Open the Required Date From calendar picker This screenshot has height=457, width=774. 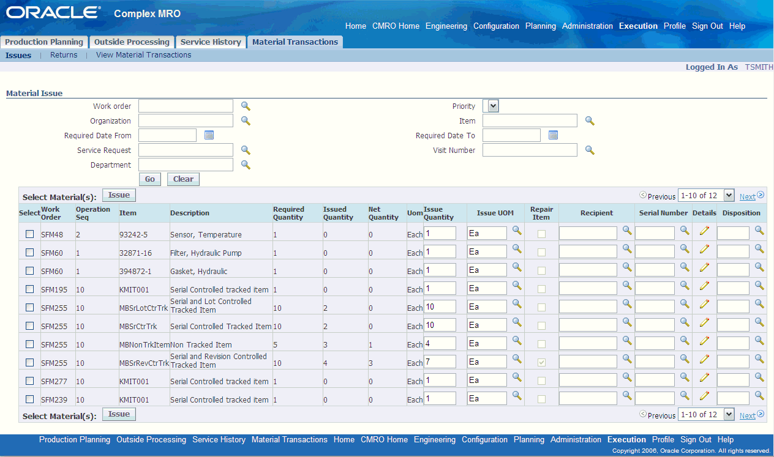point(209,135)
